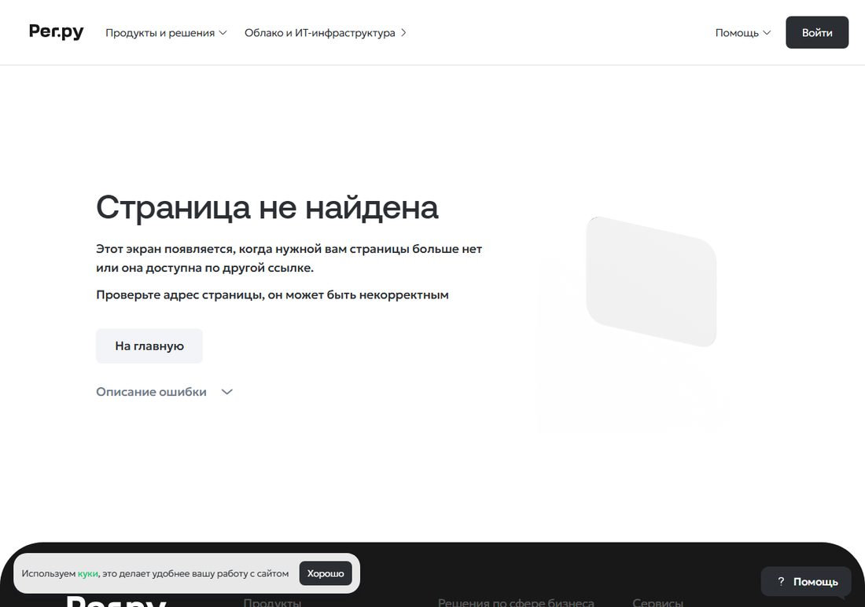This screenshot has width=865, height=607.
Task: Click the question mark icon in Помощь widget
Action: click(781, 582)
